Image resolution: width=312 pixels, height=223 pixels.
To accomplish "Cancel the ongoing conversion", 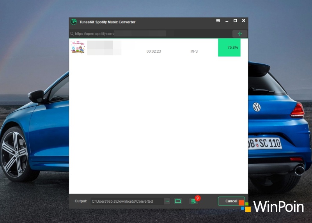I will [x=231, y=201].
